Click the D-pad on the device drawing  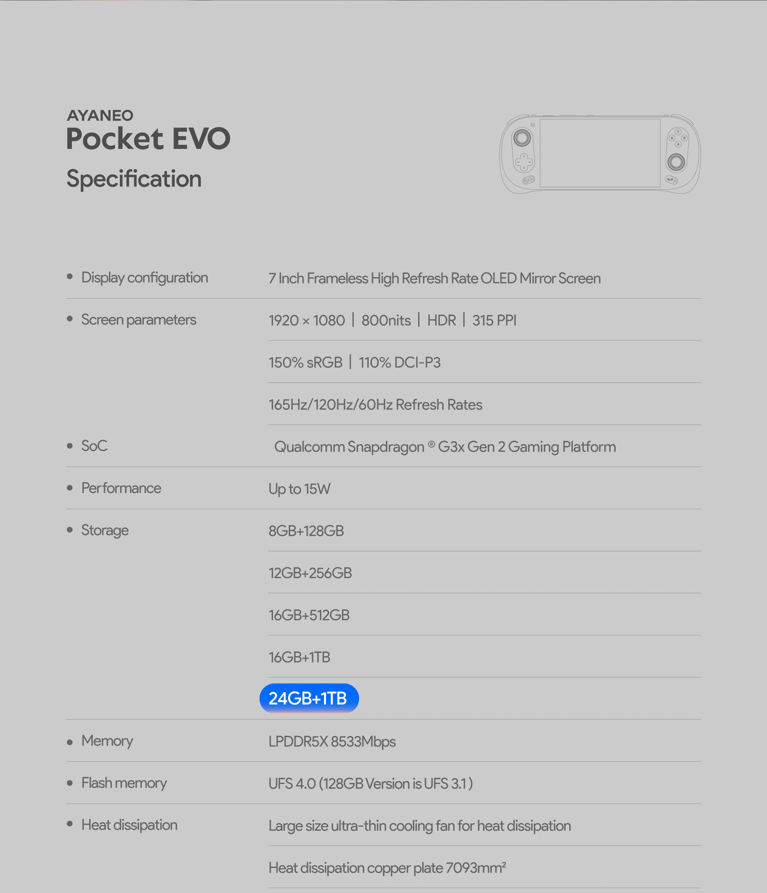524,162
